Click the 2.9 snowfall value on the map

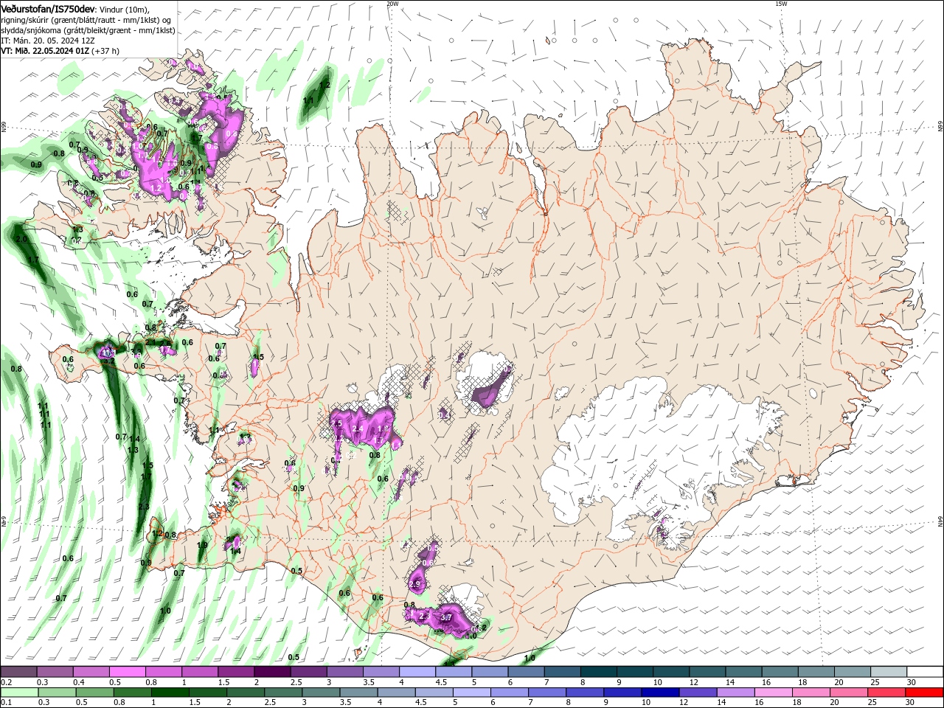[x=414, y=585]
